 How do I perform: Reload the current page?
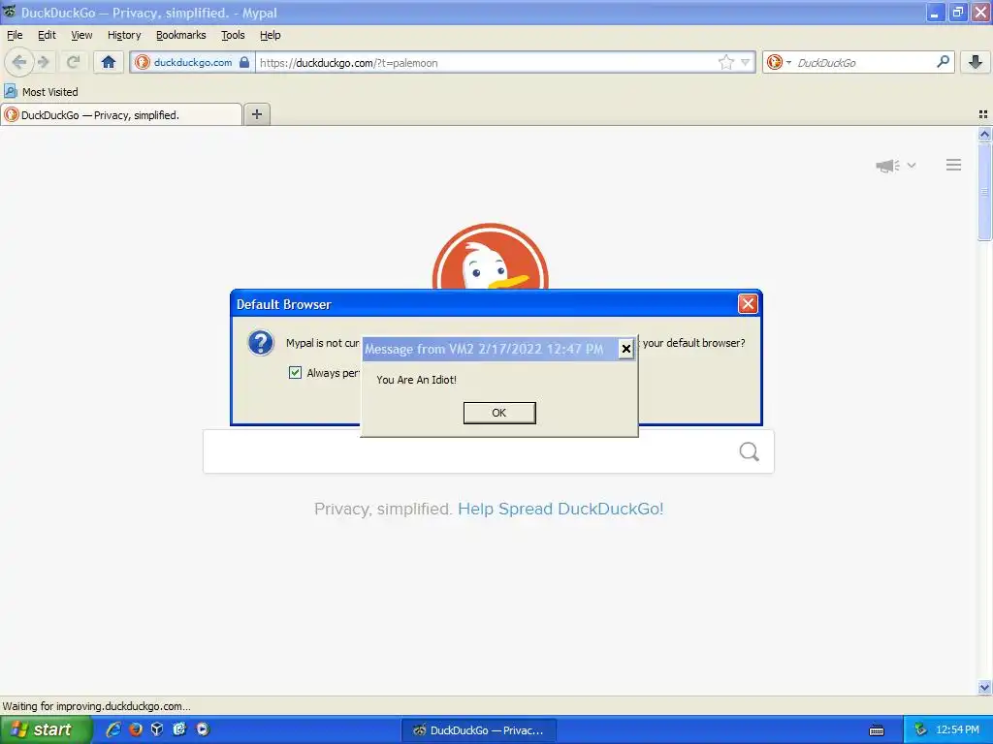tap(74, 62)
